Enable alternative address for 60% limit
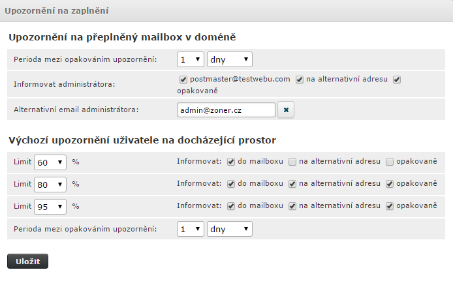 [293, 161]
